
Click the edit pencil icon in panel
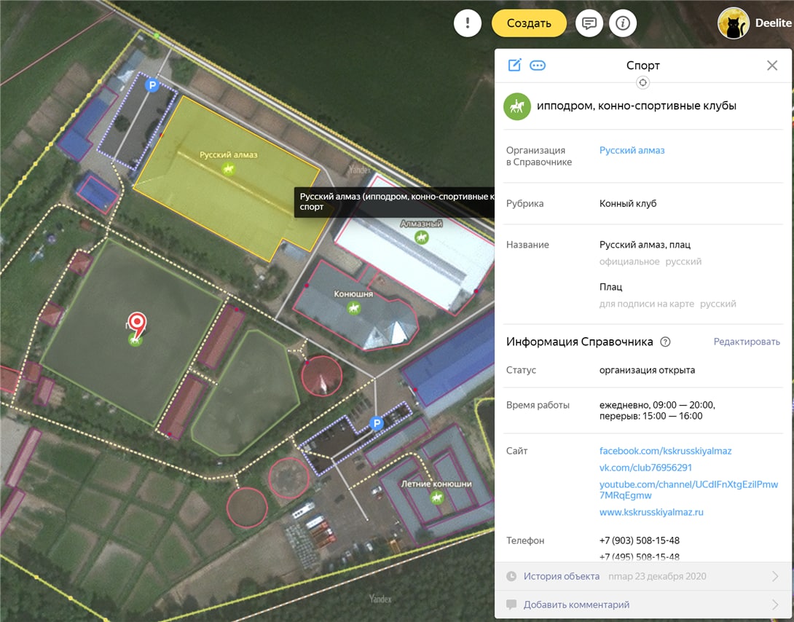tap(514, 66)
